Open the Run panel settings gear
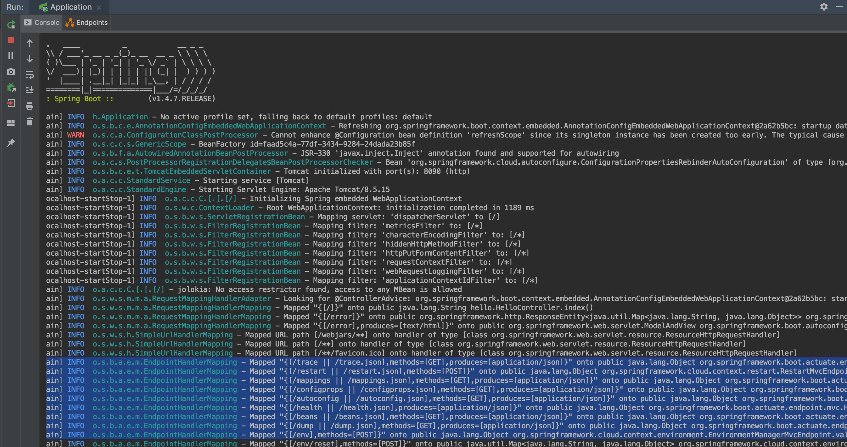 (823, 7)
